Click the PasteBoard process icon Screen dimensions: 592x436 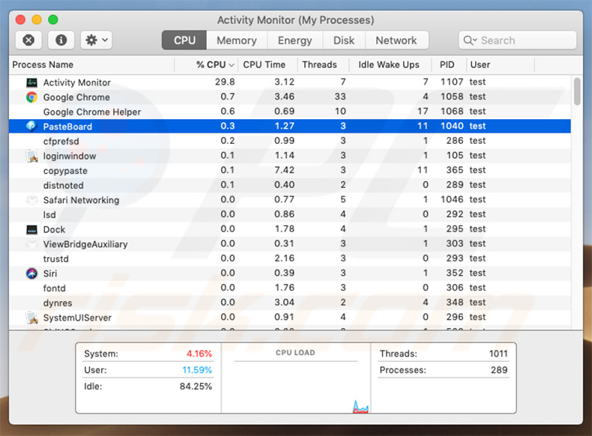coord(31,126)
